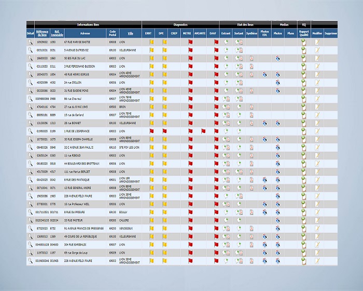Open Photos EDL icon for 48 RUE HENRI GORJUS
363x291 pixels.
(x=265, y=75)
